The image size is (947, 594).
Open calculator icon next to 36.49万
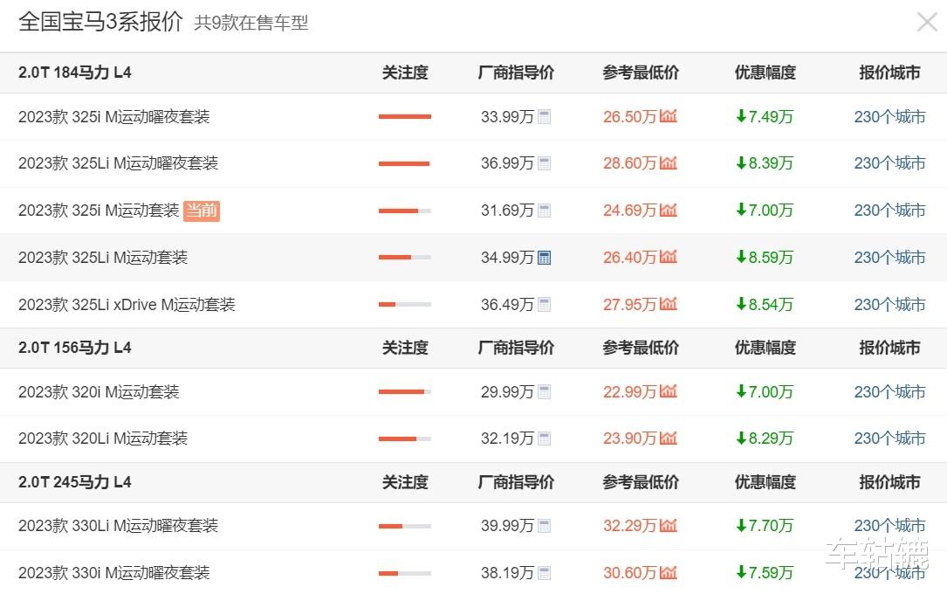coord(544,305)
